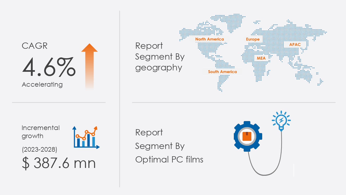Select the Incremental growth text
The width and height of the screenshot is (346, 195).
click(41, 132)
